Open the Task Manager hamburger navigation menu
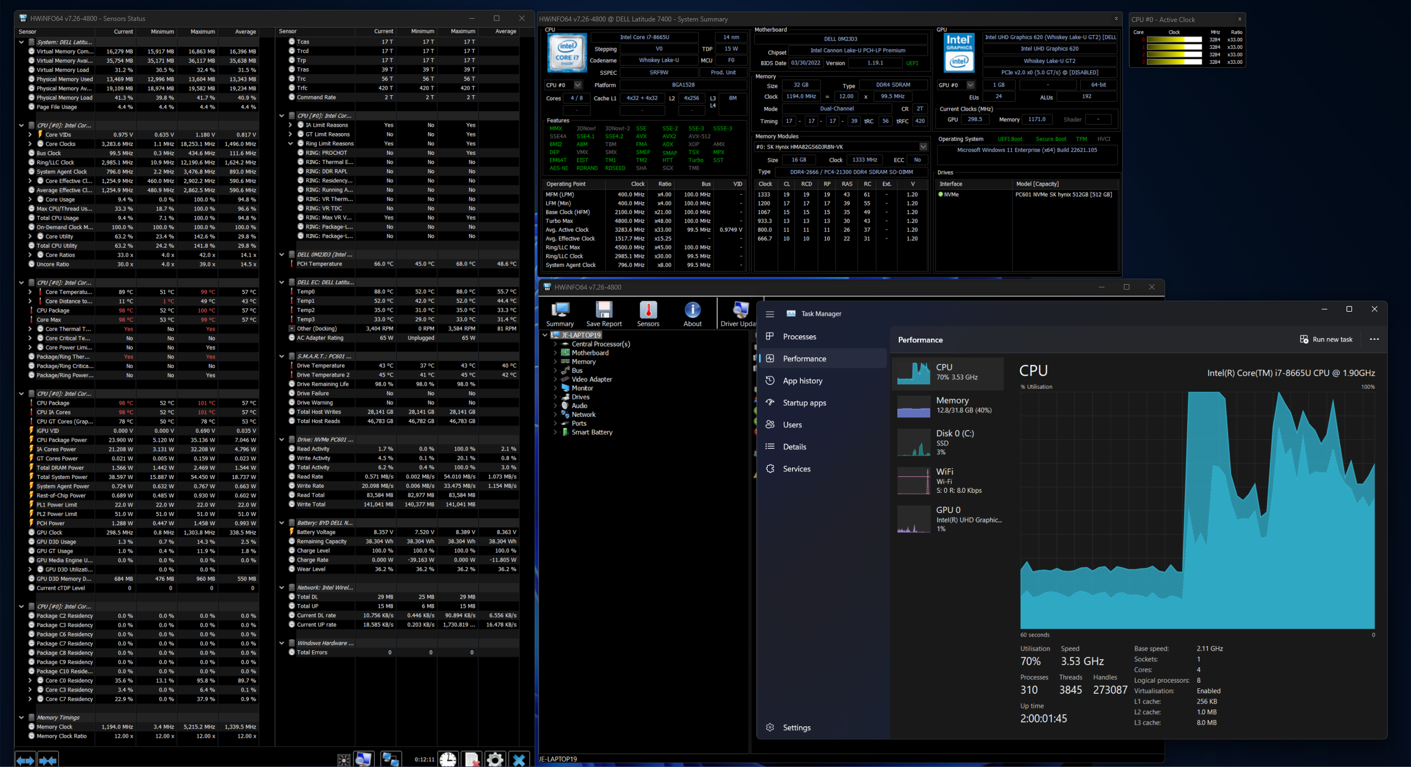The width and height of the screenshot is (1411, 767). [x=770, y=314]
